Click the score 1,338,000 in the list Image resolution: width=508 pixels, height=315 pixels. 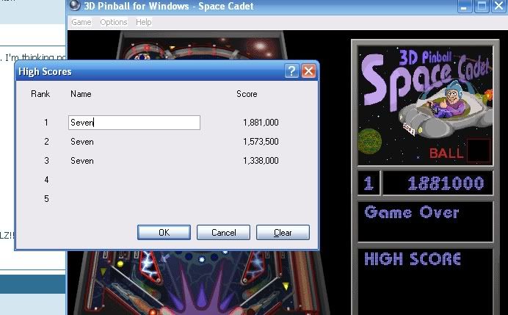click(261, 161)
